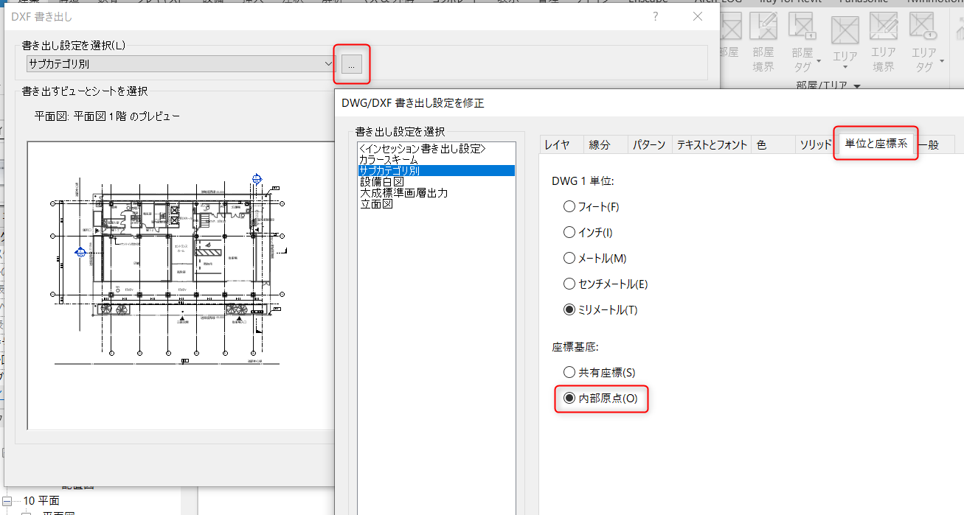
Task: Click the help question mark in DXF dialog
Action: [x=655, y=16]
